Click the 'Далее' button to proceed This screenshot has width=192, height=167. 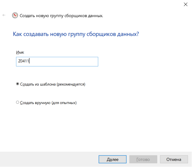pyautogui.click(x=112, y=159)
